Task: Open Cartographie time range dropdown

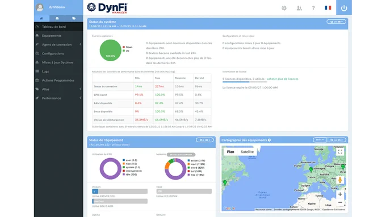Action: pyautogui.click(x=336, y=140)
